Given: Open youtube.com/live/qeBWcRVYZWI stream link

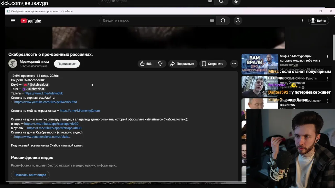Looking at the screenshot, I should point(46,102).
